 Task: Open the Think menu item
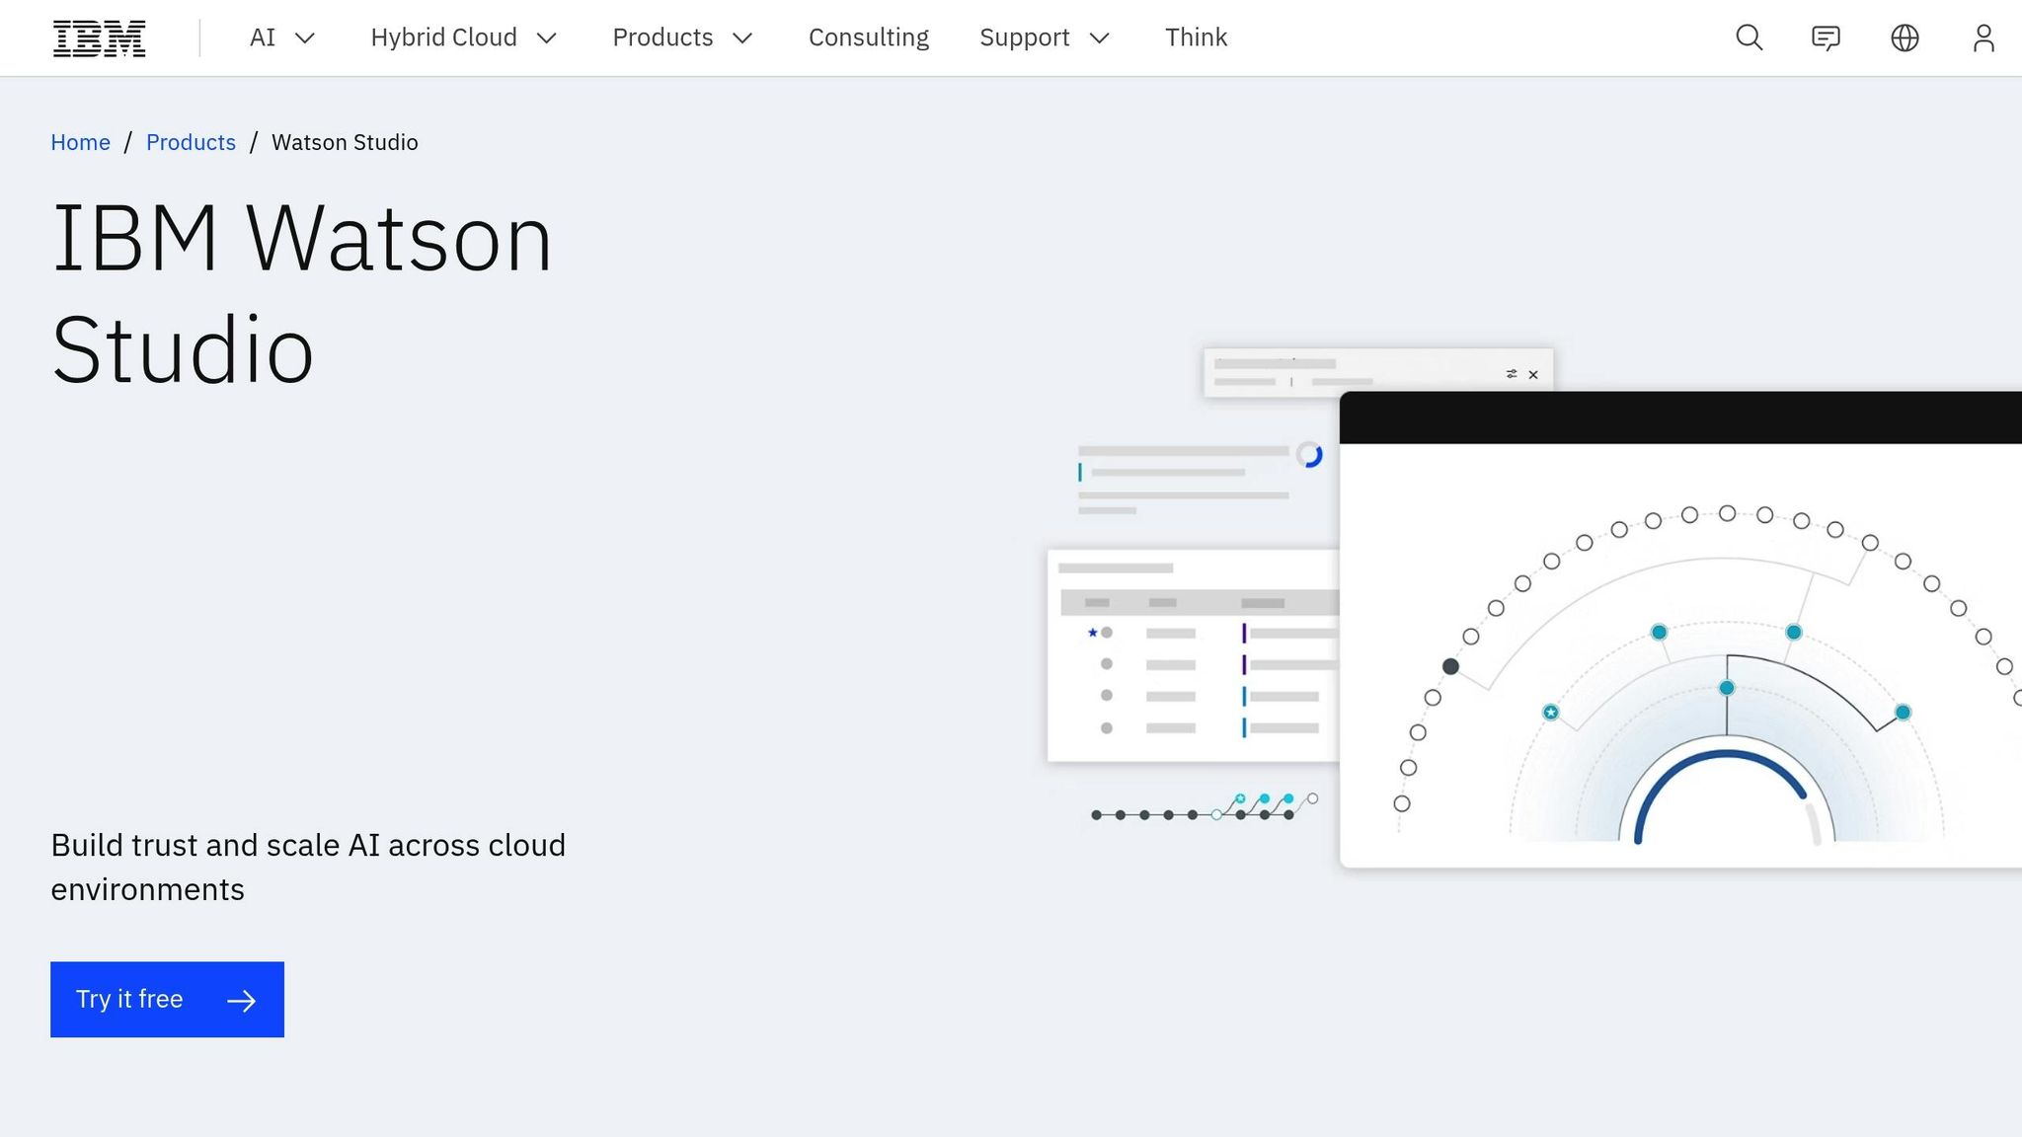click(x=1196, y=38)
